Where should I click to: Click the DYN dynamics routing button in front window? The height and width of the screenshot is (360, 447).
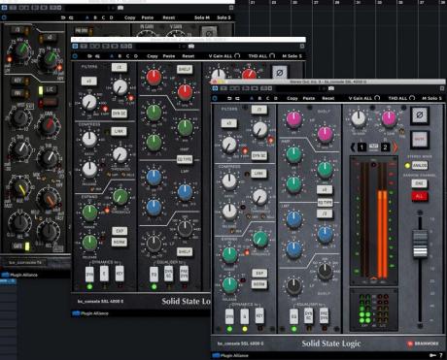coord(229,316)
